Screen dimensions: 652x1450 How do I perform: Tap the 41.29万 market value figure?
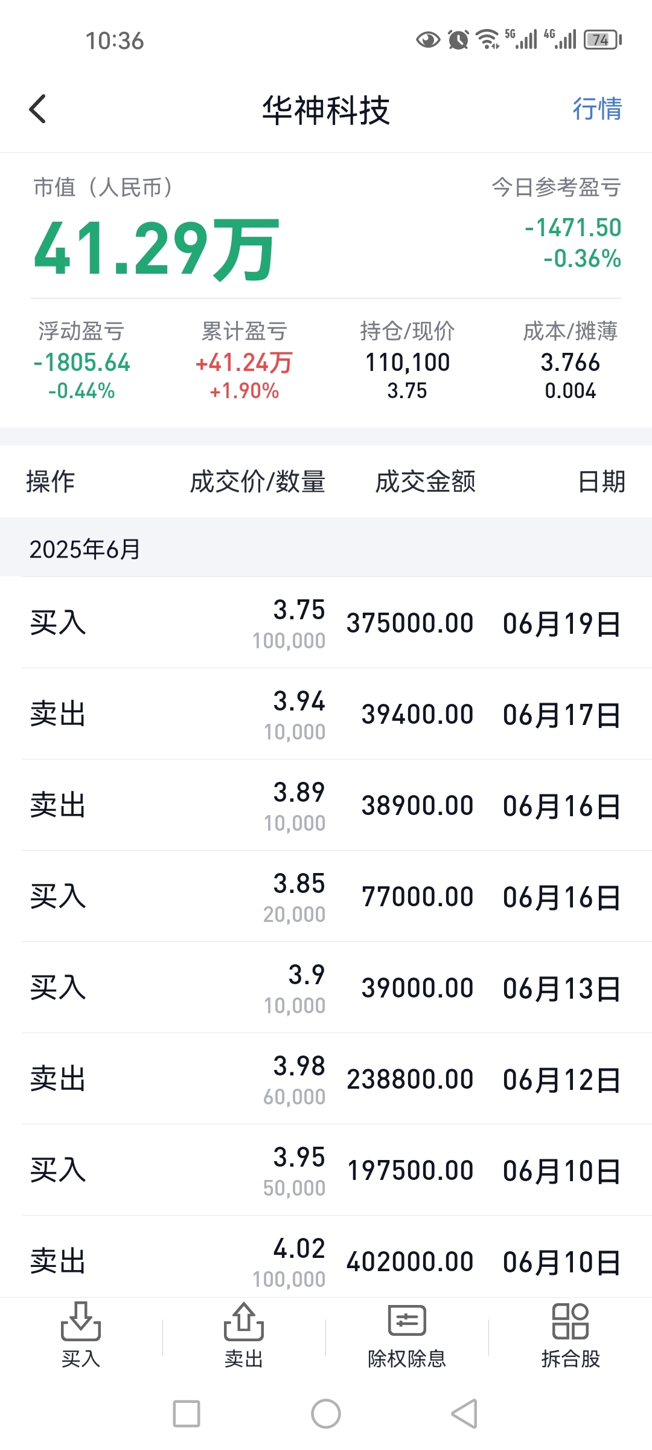click(x=156, y=248)
